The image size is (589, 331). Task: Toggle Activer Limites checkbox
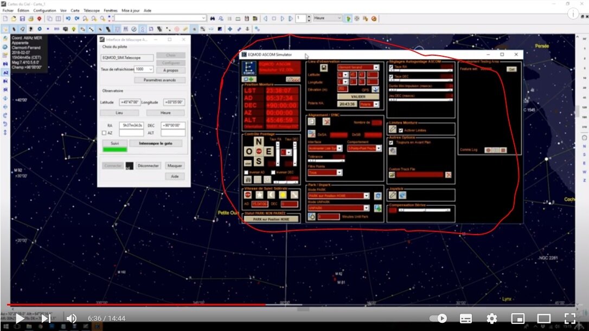[401, 131]
